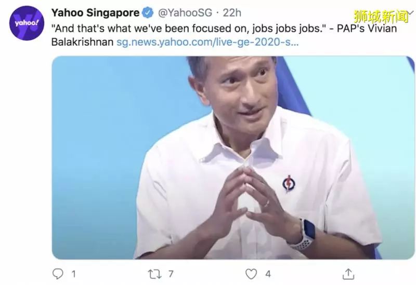Click the reply speech bubble icon
This screenshot has height=285, width=416.
(x=58, y=274)
